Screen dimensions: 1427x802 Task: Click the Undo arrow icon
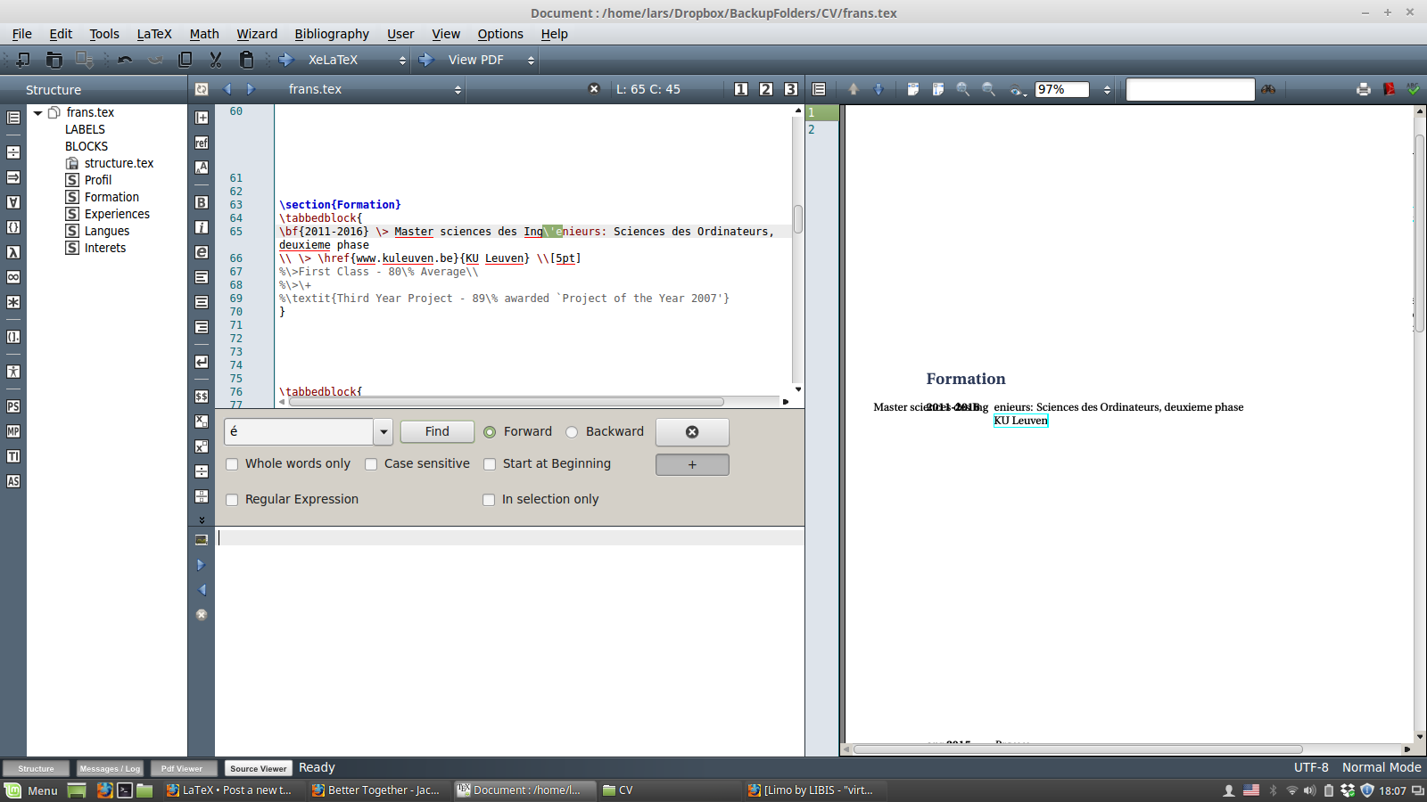[x=125, y=60]
